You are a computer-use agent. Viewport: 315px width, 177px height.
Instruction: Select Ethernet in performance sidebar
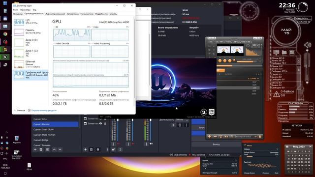pyautogui.click(x=31, y=64)
